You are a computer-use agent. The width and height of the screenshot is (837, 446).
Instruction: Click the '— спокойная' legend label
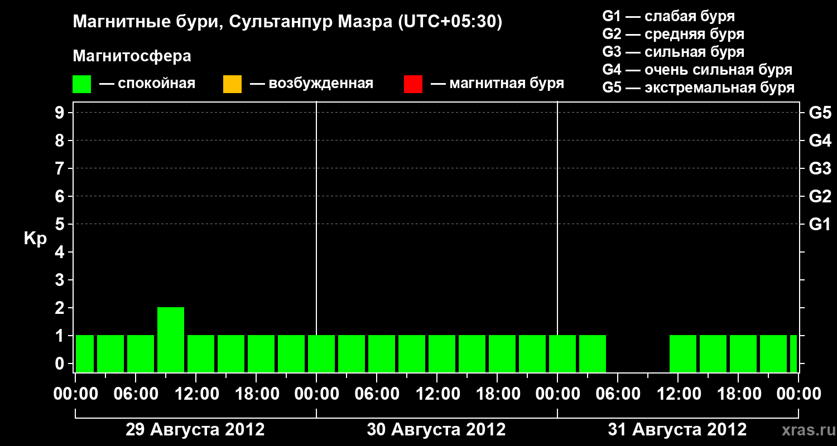point(147,84)
